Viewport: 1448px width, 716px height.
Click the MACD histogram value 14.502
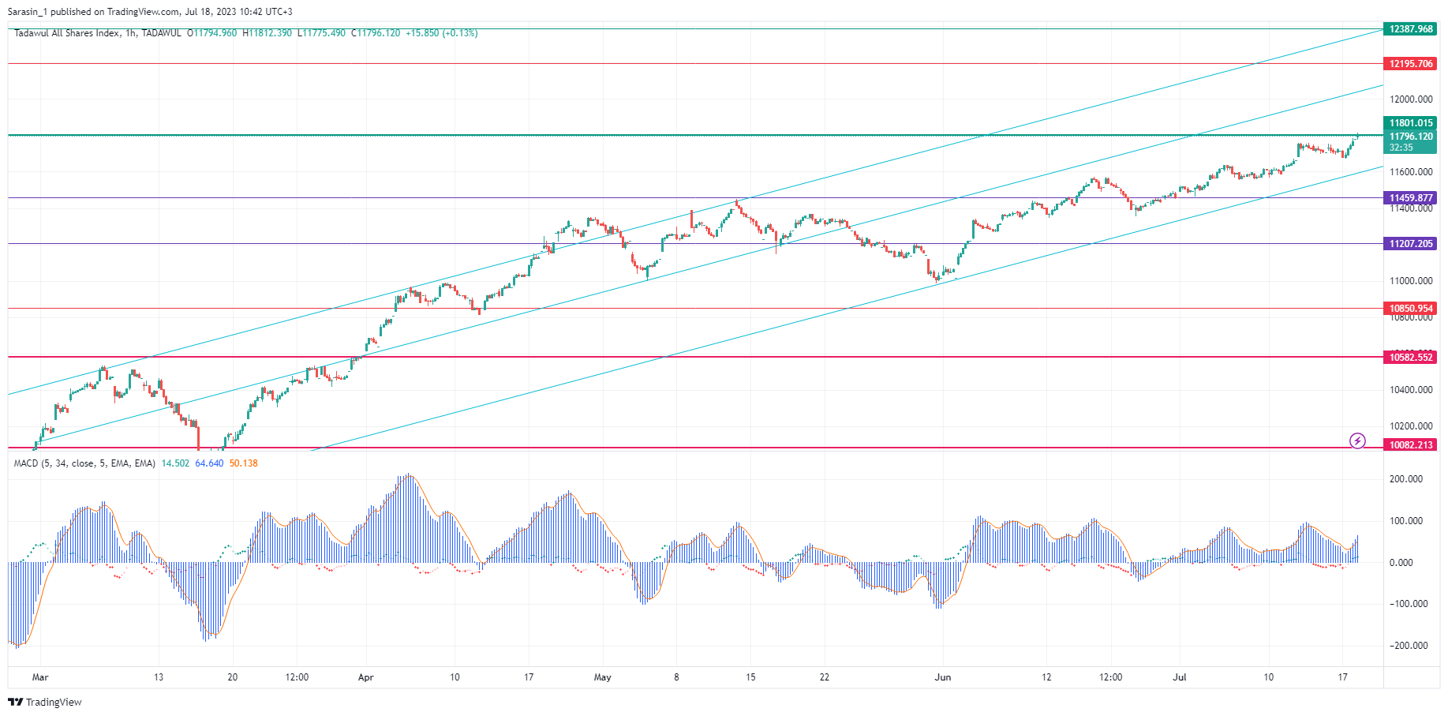[x=175, y=463]
